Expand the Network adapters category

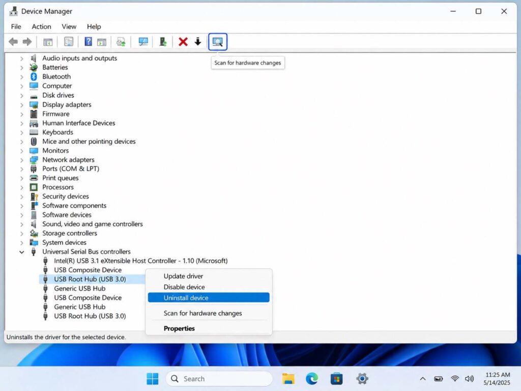[21, 160]
